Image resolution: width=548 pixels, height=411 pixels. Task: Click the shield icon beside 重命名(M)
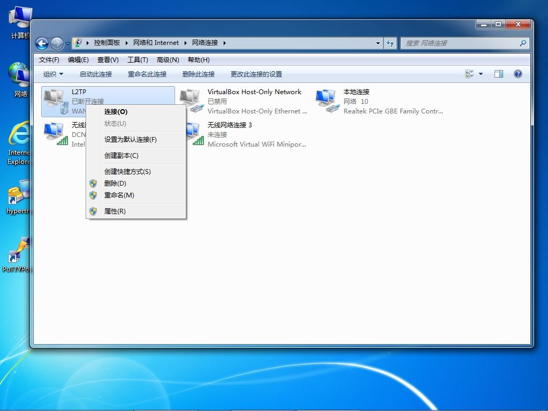click(x=93, y=195)
